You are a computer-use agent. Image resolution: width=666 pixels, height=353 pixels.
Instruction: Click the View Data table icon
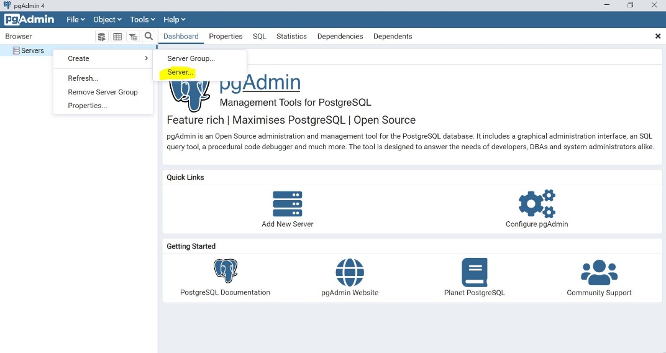[117, 37]
